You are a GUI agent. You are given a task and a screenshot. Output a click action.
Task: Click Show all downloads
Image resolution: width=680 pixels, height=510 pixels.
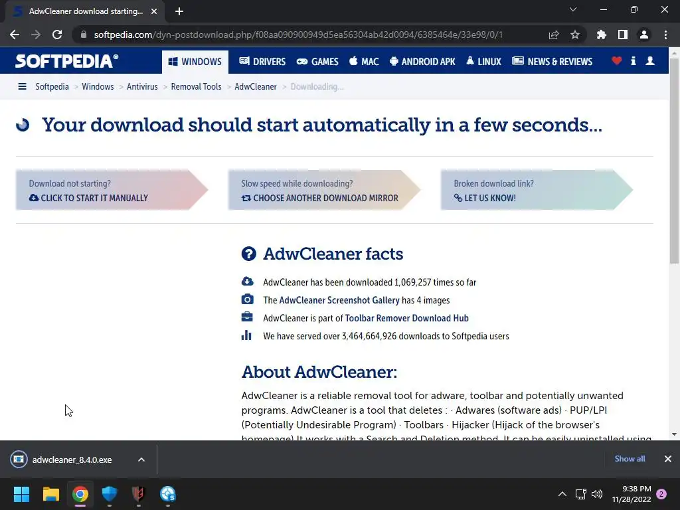[x=630, y=459]
